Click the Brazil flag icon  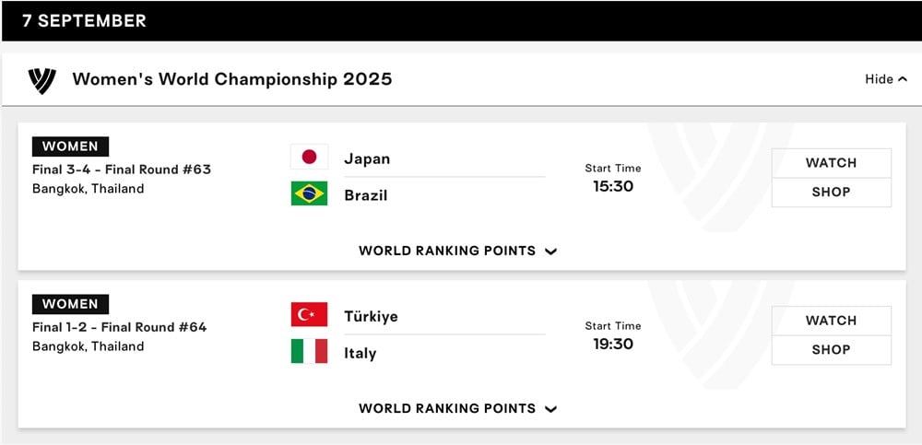pyautogui.click(x=309, y=194)
